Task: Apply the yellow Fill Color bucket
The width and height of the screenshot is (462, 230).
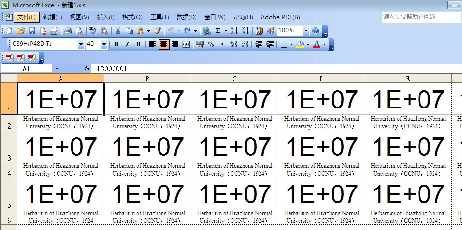Action: (x=300, y=44)
